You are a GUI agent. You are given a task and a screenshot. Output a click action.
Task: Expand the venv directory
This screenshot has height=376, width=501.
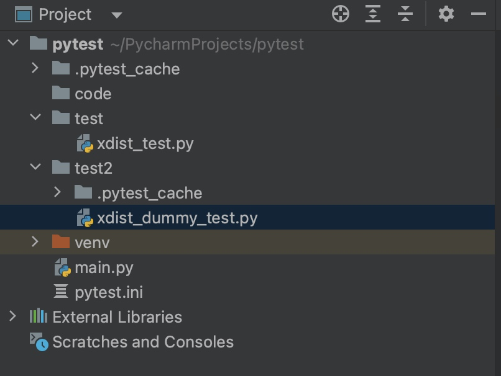(35, 242)
